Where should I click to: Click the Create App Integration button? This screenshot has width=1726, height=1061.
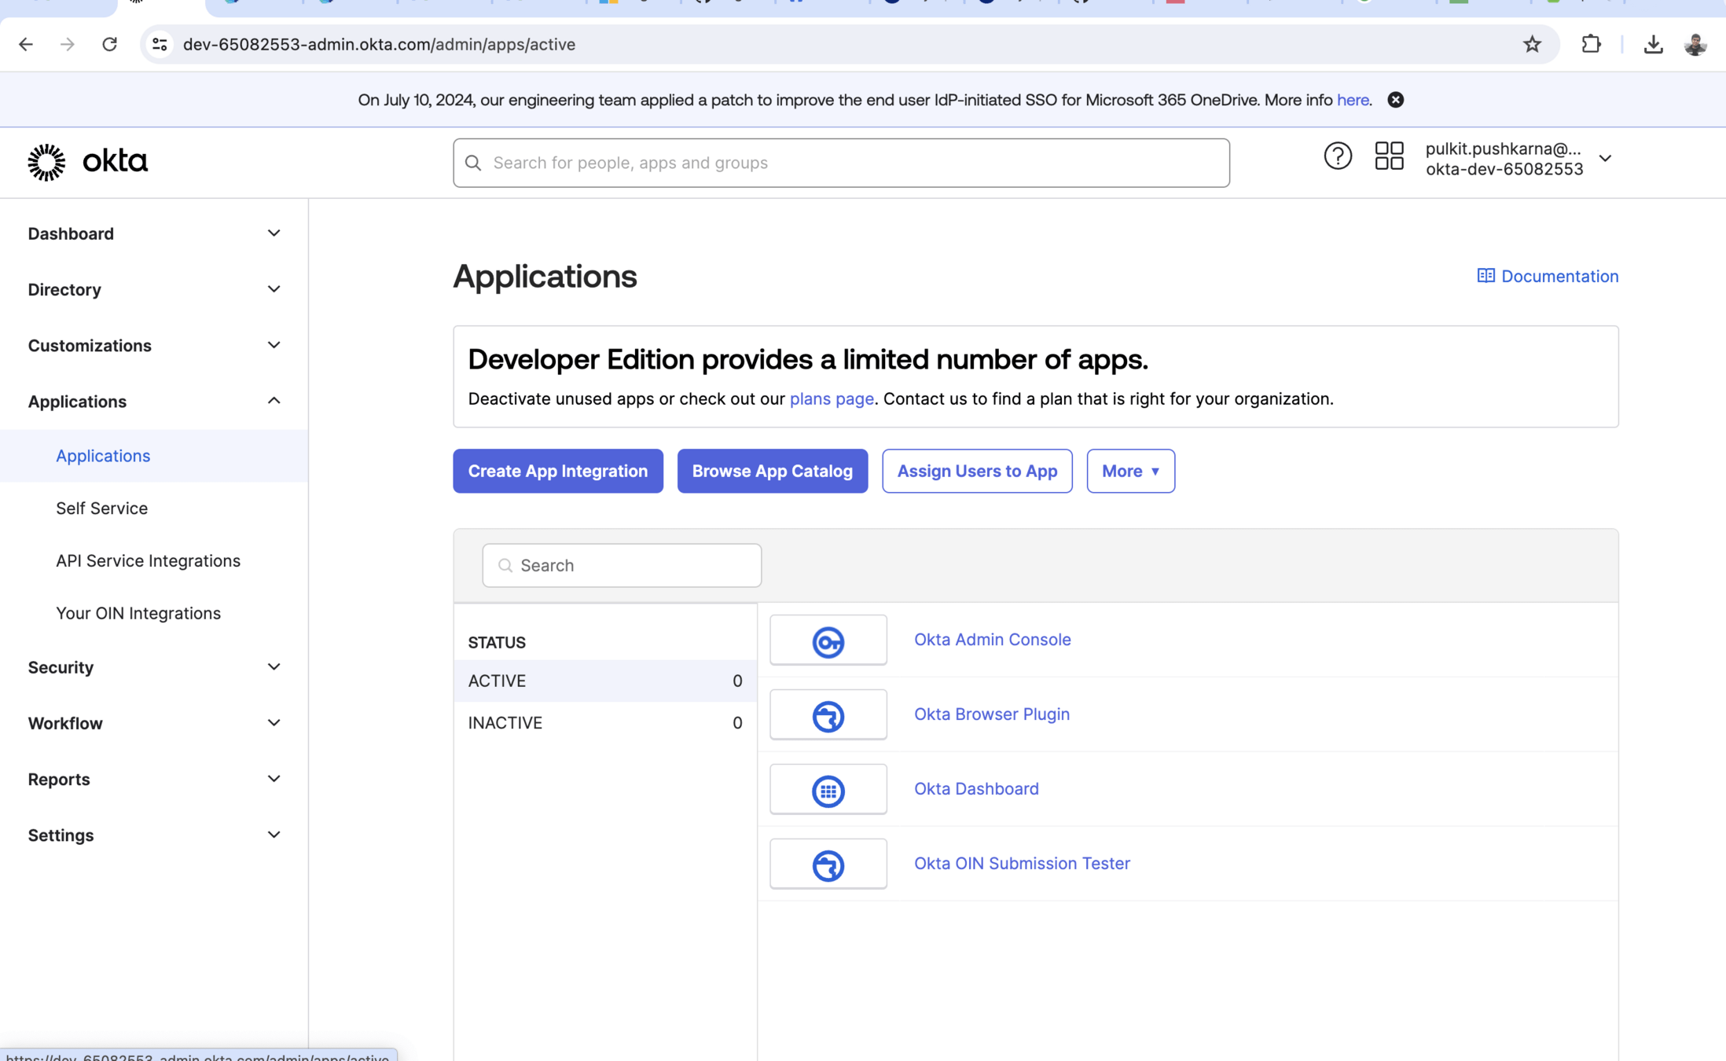[557, 471]
